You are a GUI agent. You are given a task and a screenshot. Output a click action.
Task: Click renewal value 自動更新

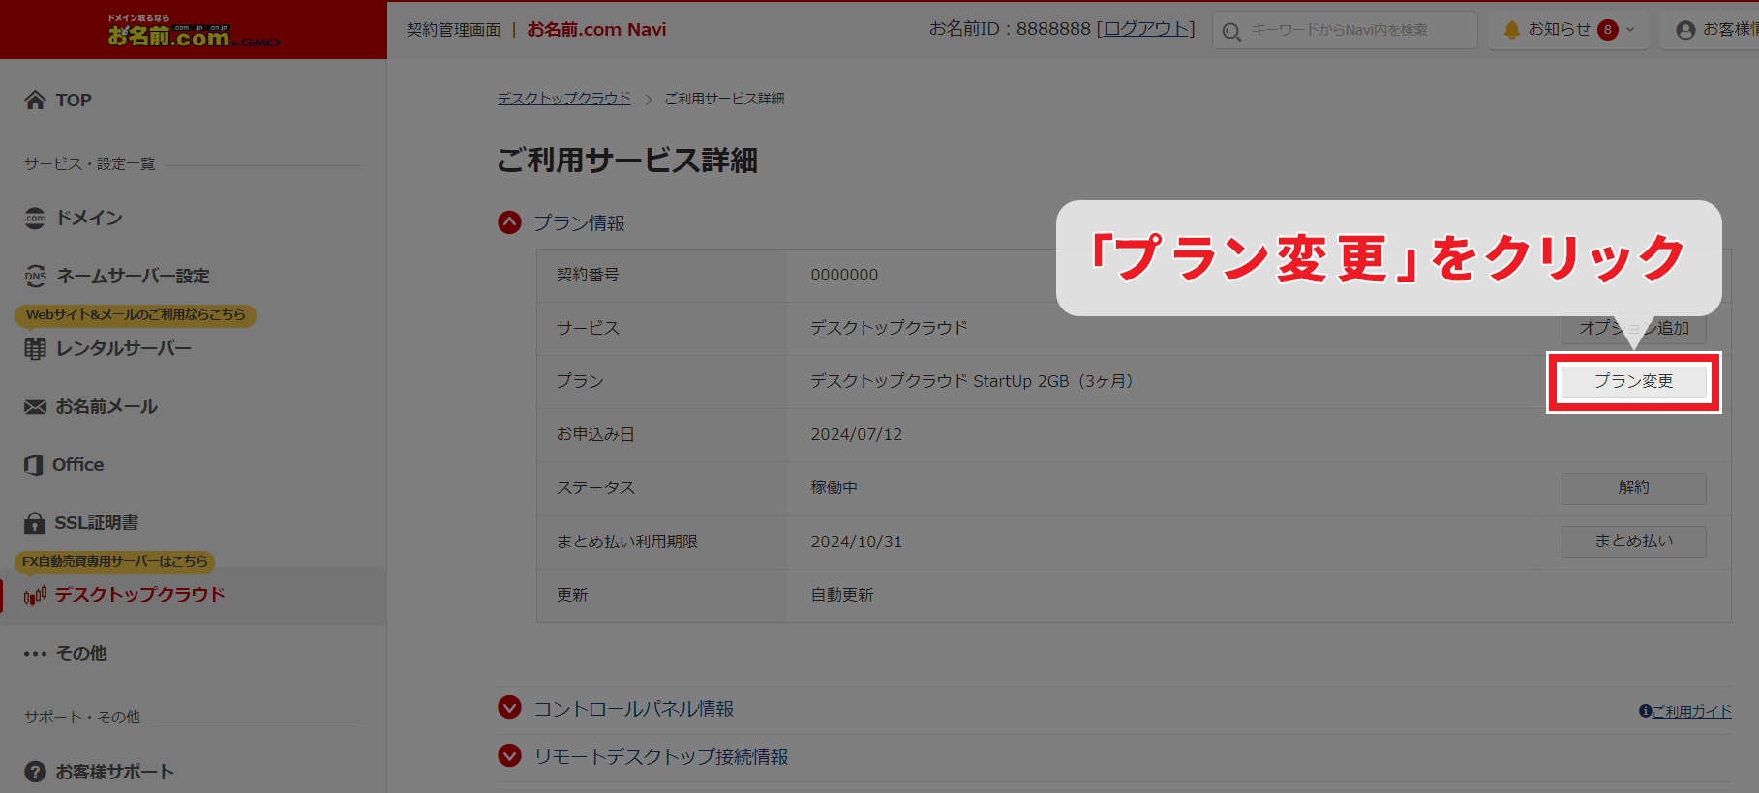point(842,595)
